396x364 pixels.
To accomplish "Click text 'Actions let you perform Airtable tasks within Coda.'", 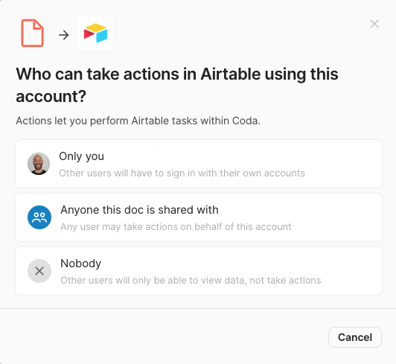I will 138,121.
